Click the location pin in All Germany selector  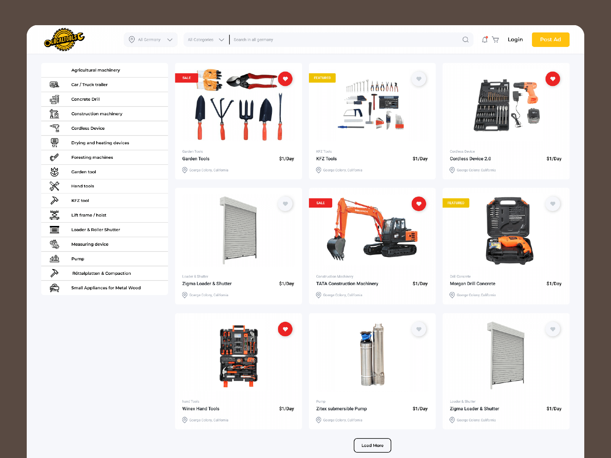point(132,39)
